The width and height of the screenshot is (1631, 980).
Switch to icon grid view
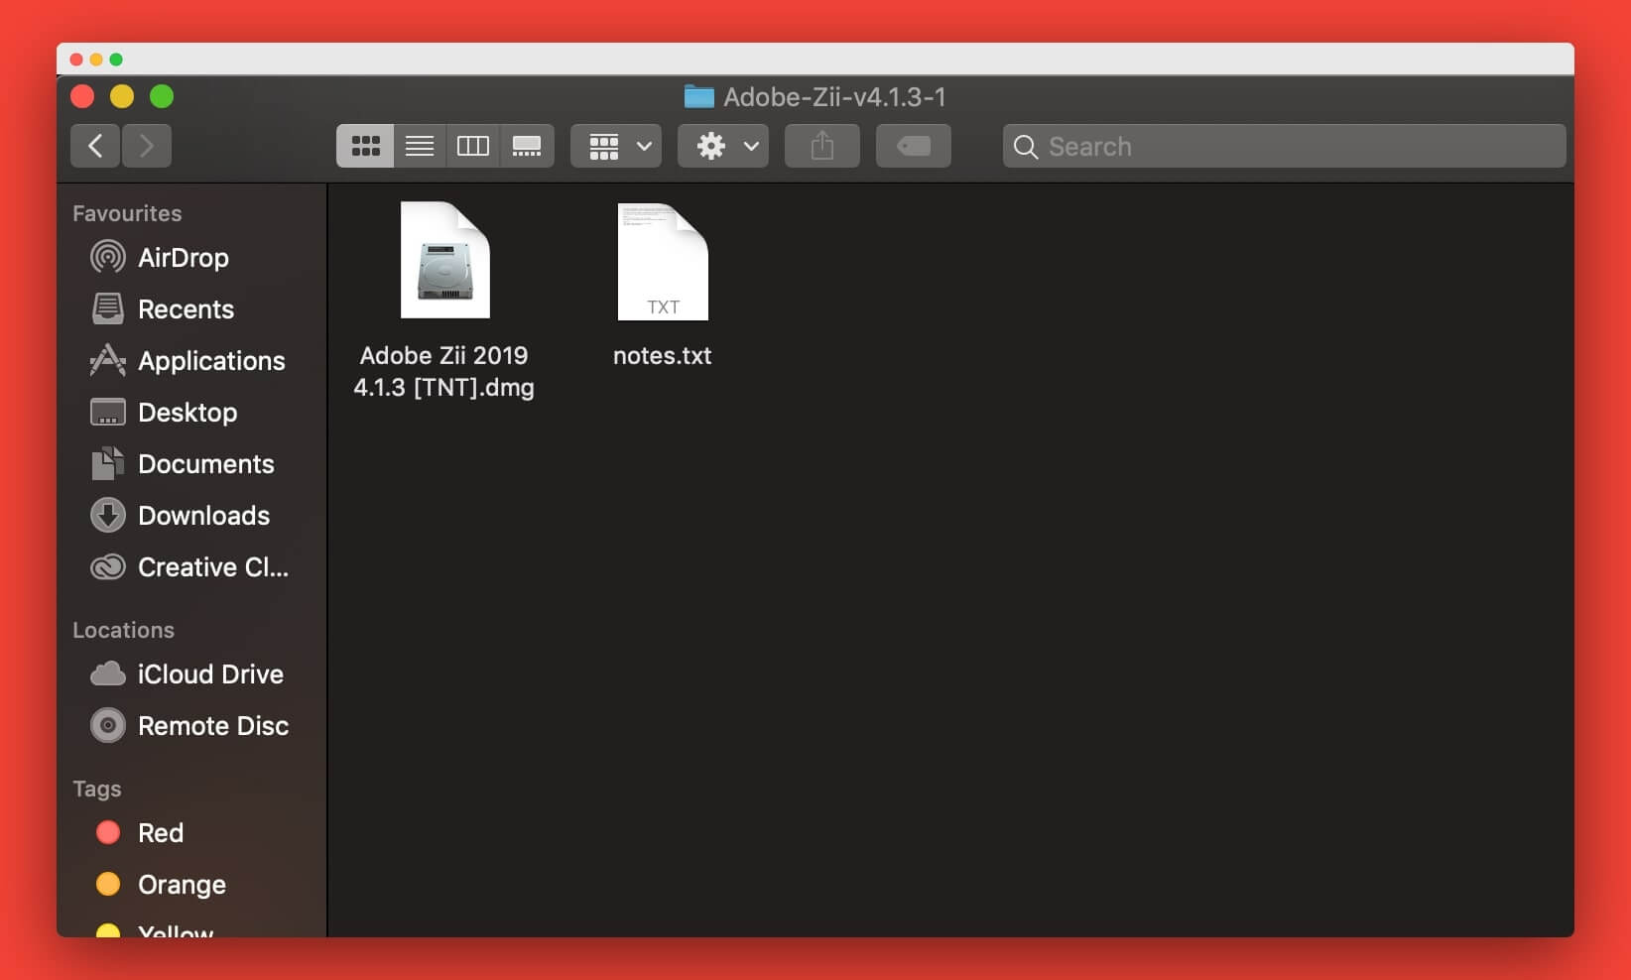point(365,146)
